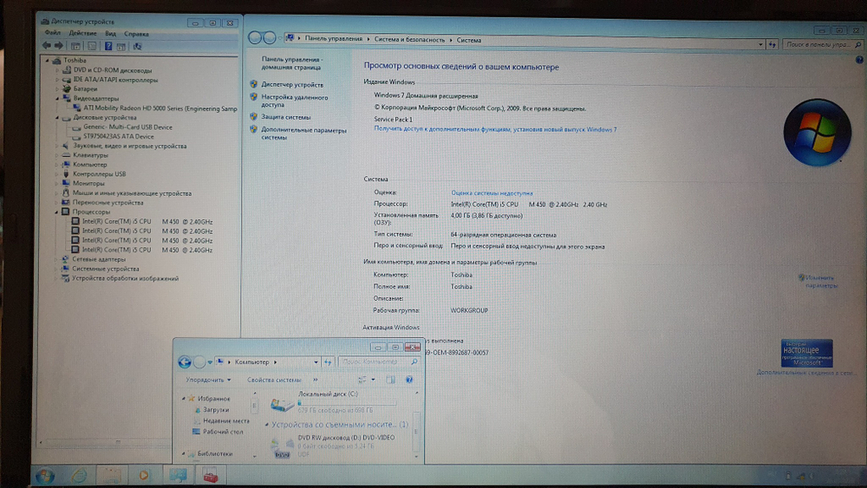
Task: Open Действие menu in Device Manager
Action: tap(82, 34)
